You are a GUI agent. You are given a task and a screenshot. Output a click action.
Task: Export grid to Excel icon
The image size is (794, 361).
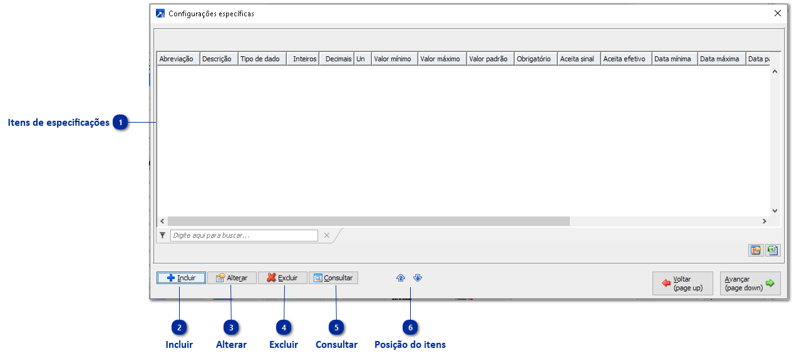(773, 250)
